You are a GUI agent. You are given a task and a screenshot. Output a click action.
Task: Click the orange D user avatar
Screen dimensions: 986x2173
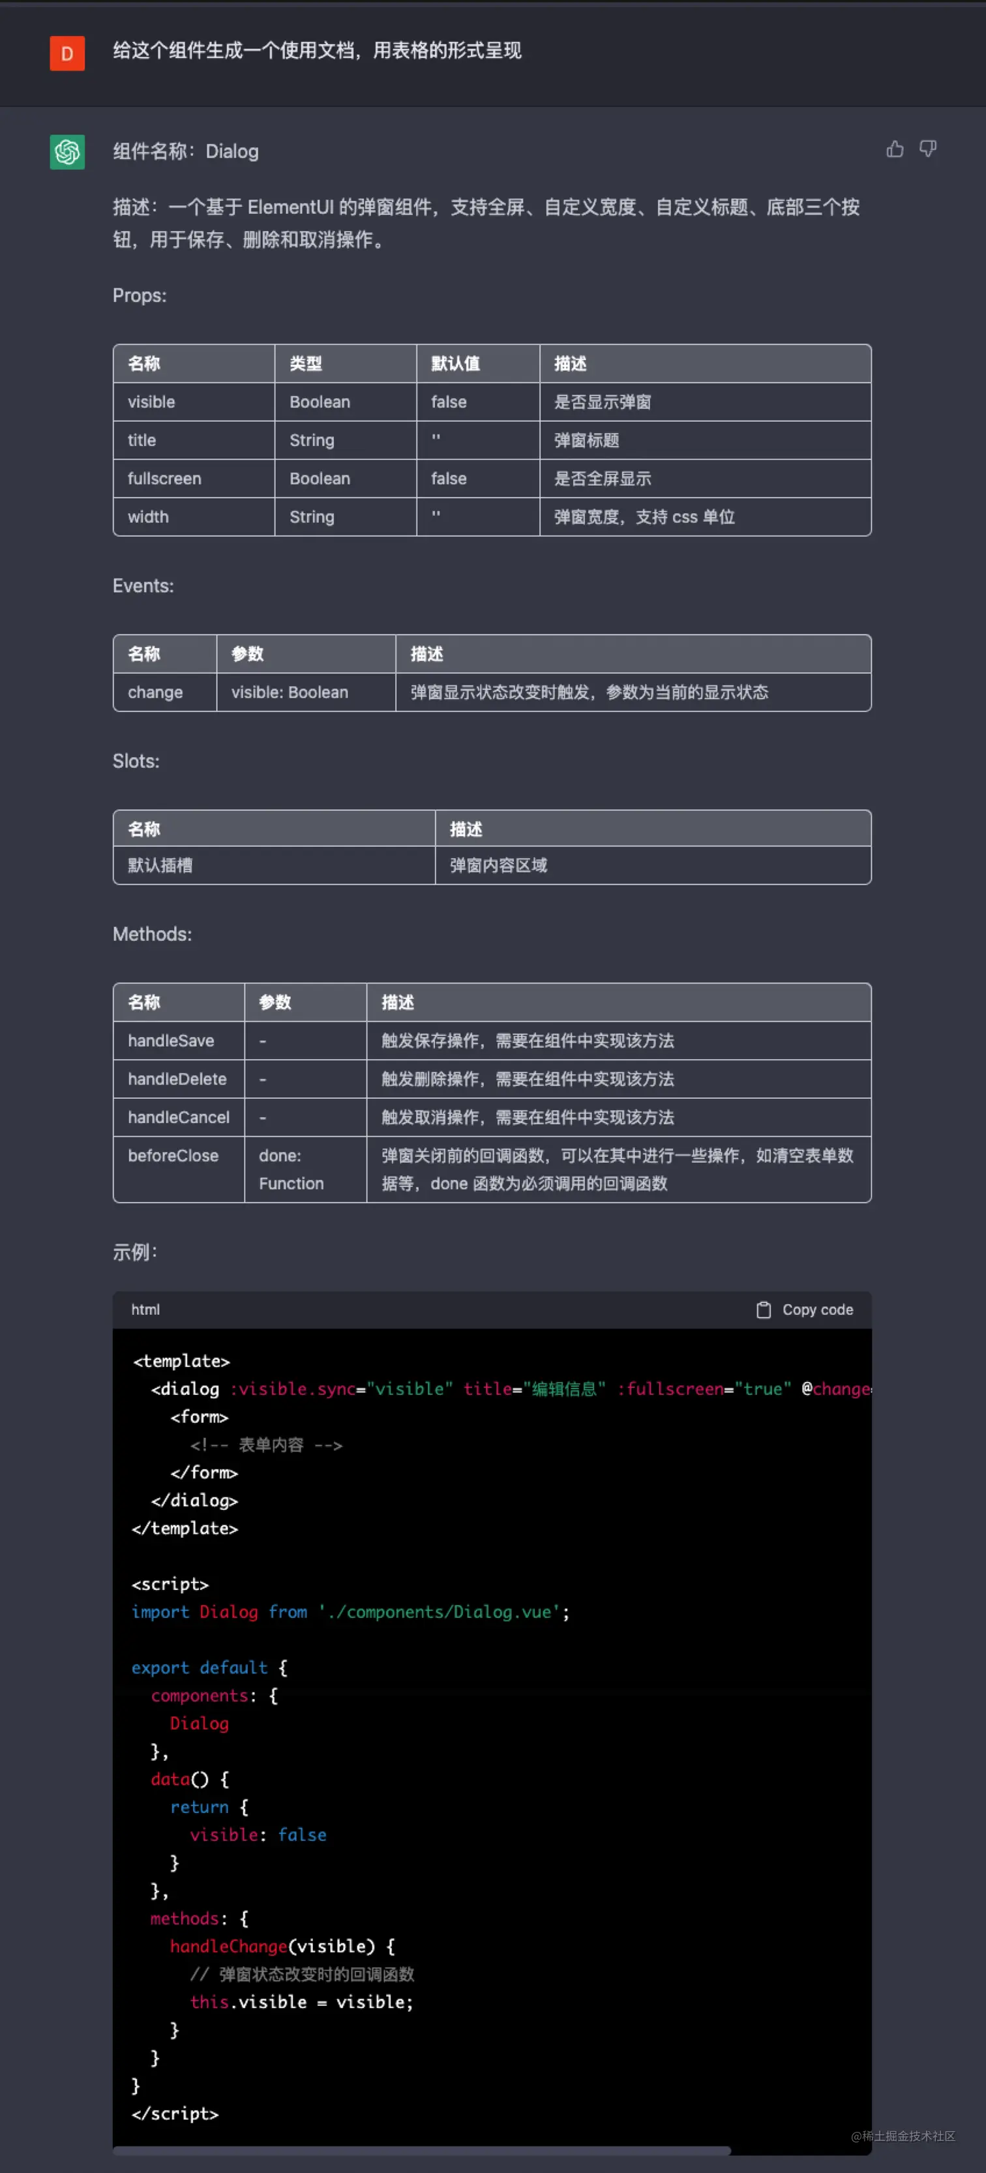click(x=67, y=54)
